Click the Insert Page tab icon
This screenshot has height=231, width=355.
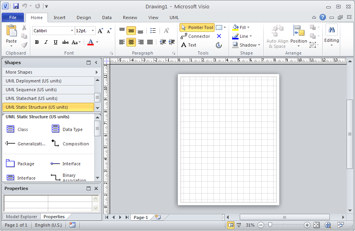click(158, 217)
